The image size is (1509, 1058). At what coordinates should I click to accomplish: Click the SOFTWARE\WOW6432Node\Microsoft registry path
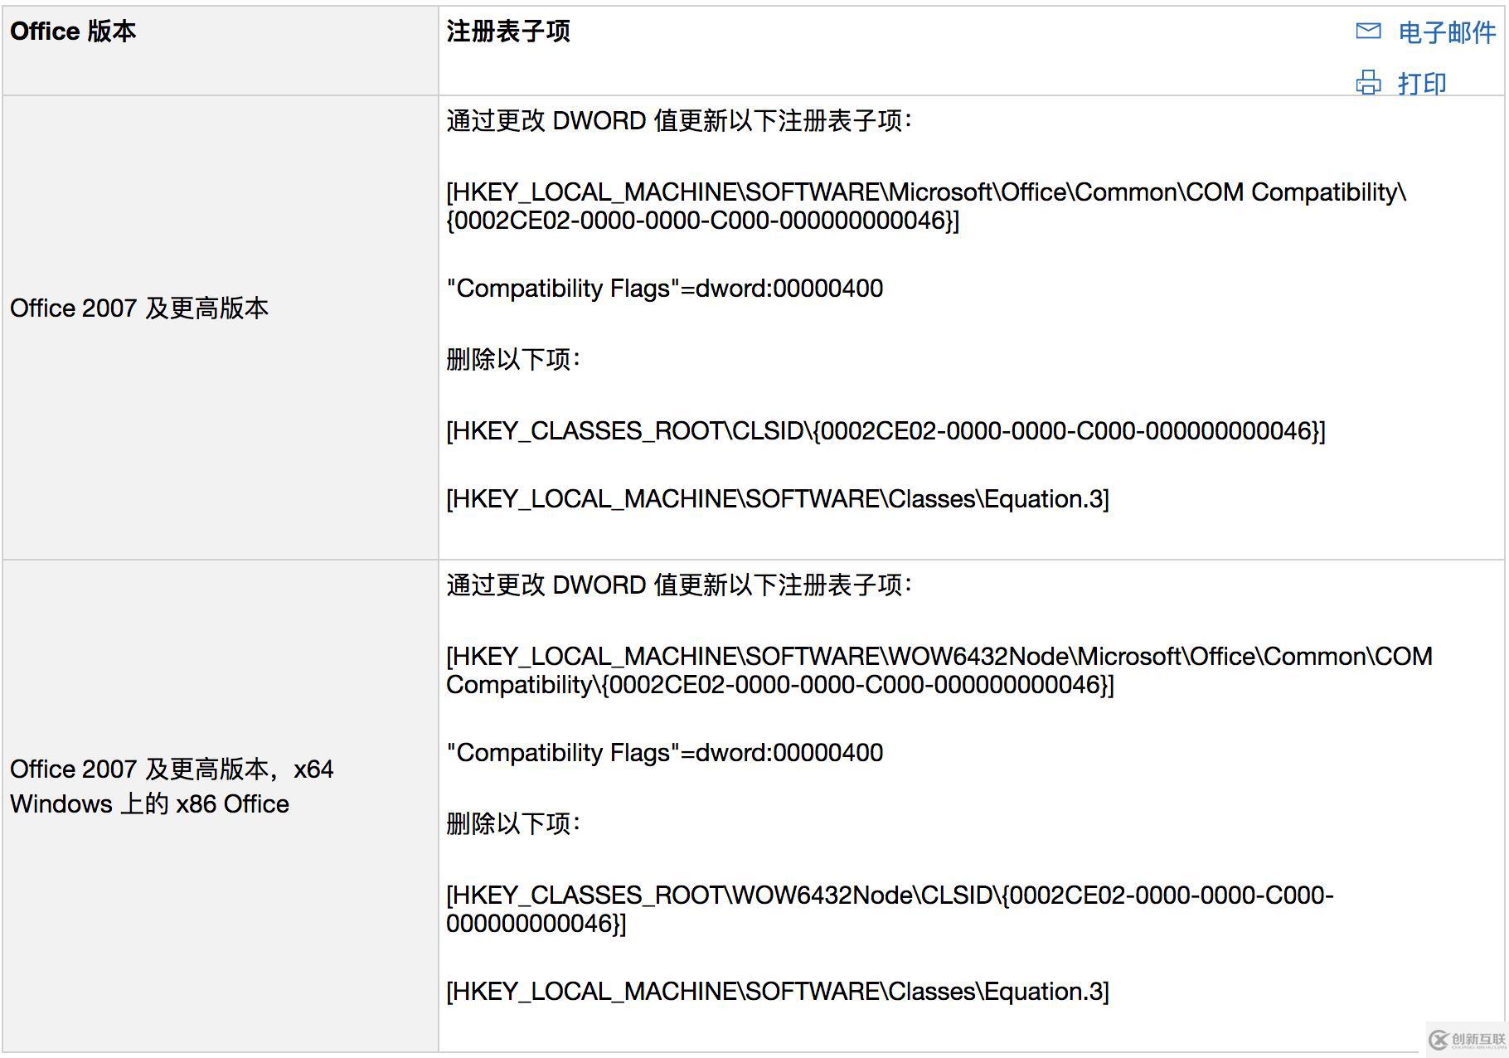(x=939, y=670)
